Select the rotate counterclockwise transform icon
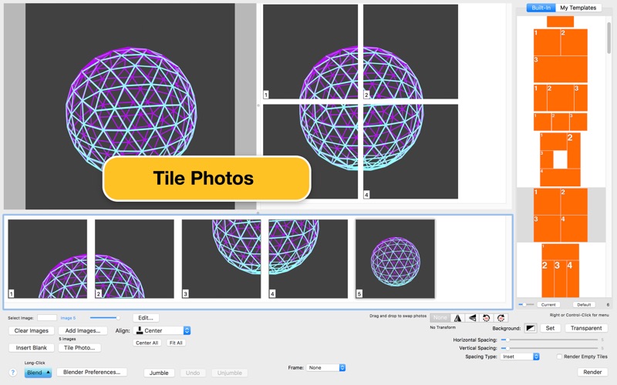 pyautogui.click(x=487, y=318)
